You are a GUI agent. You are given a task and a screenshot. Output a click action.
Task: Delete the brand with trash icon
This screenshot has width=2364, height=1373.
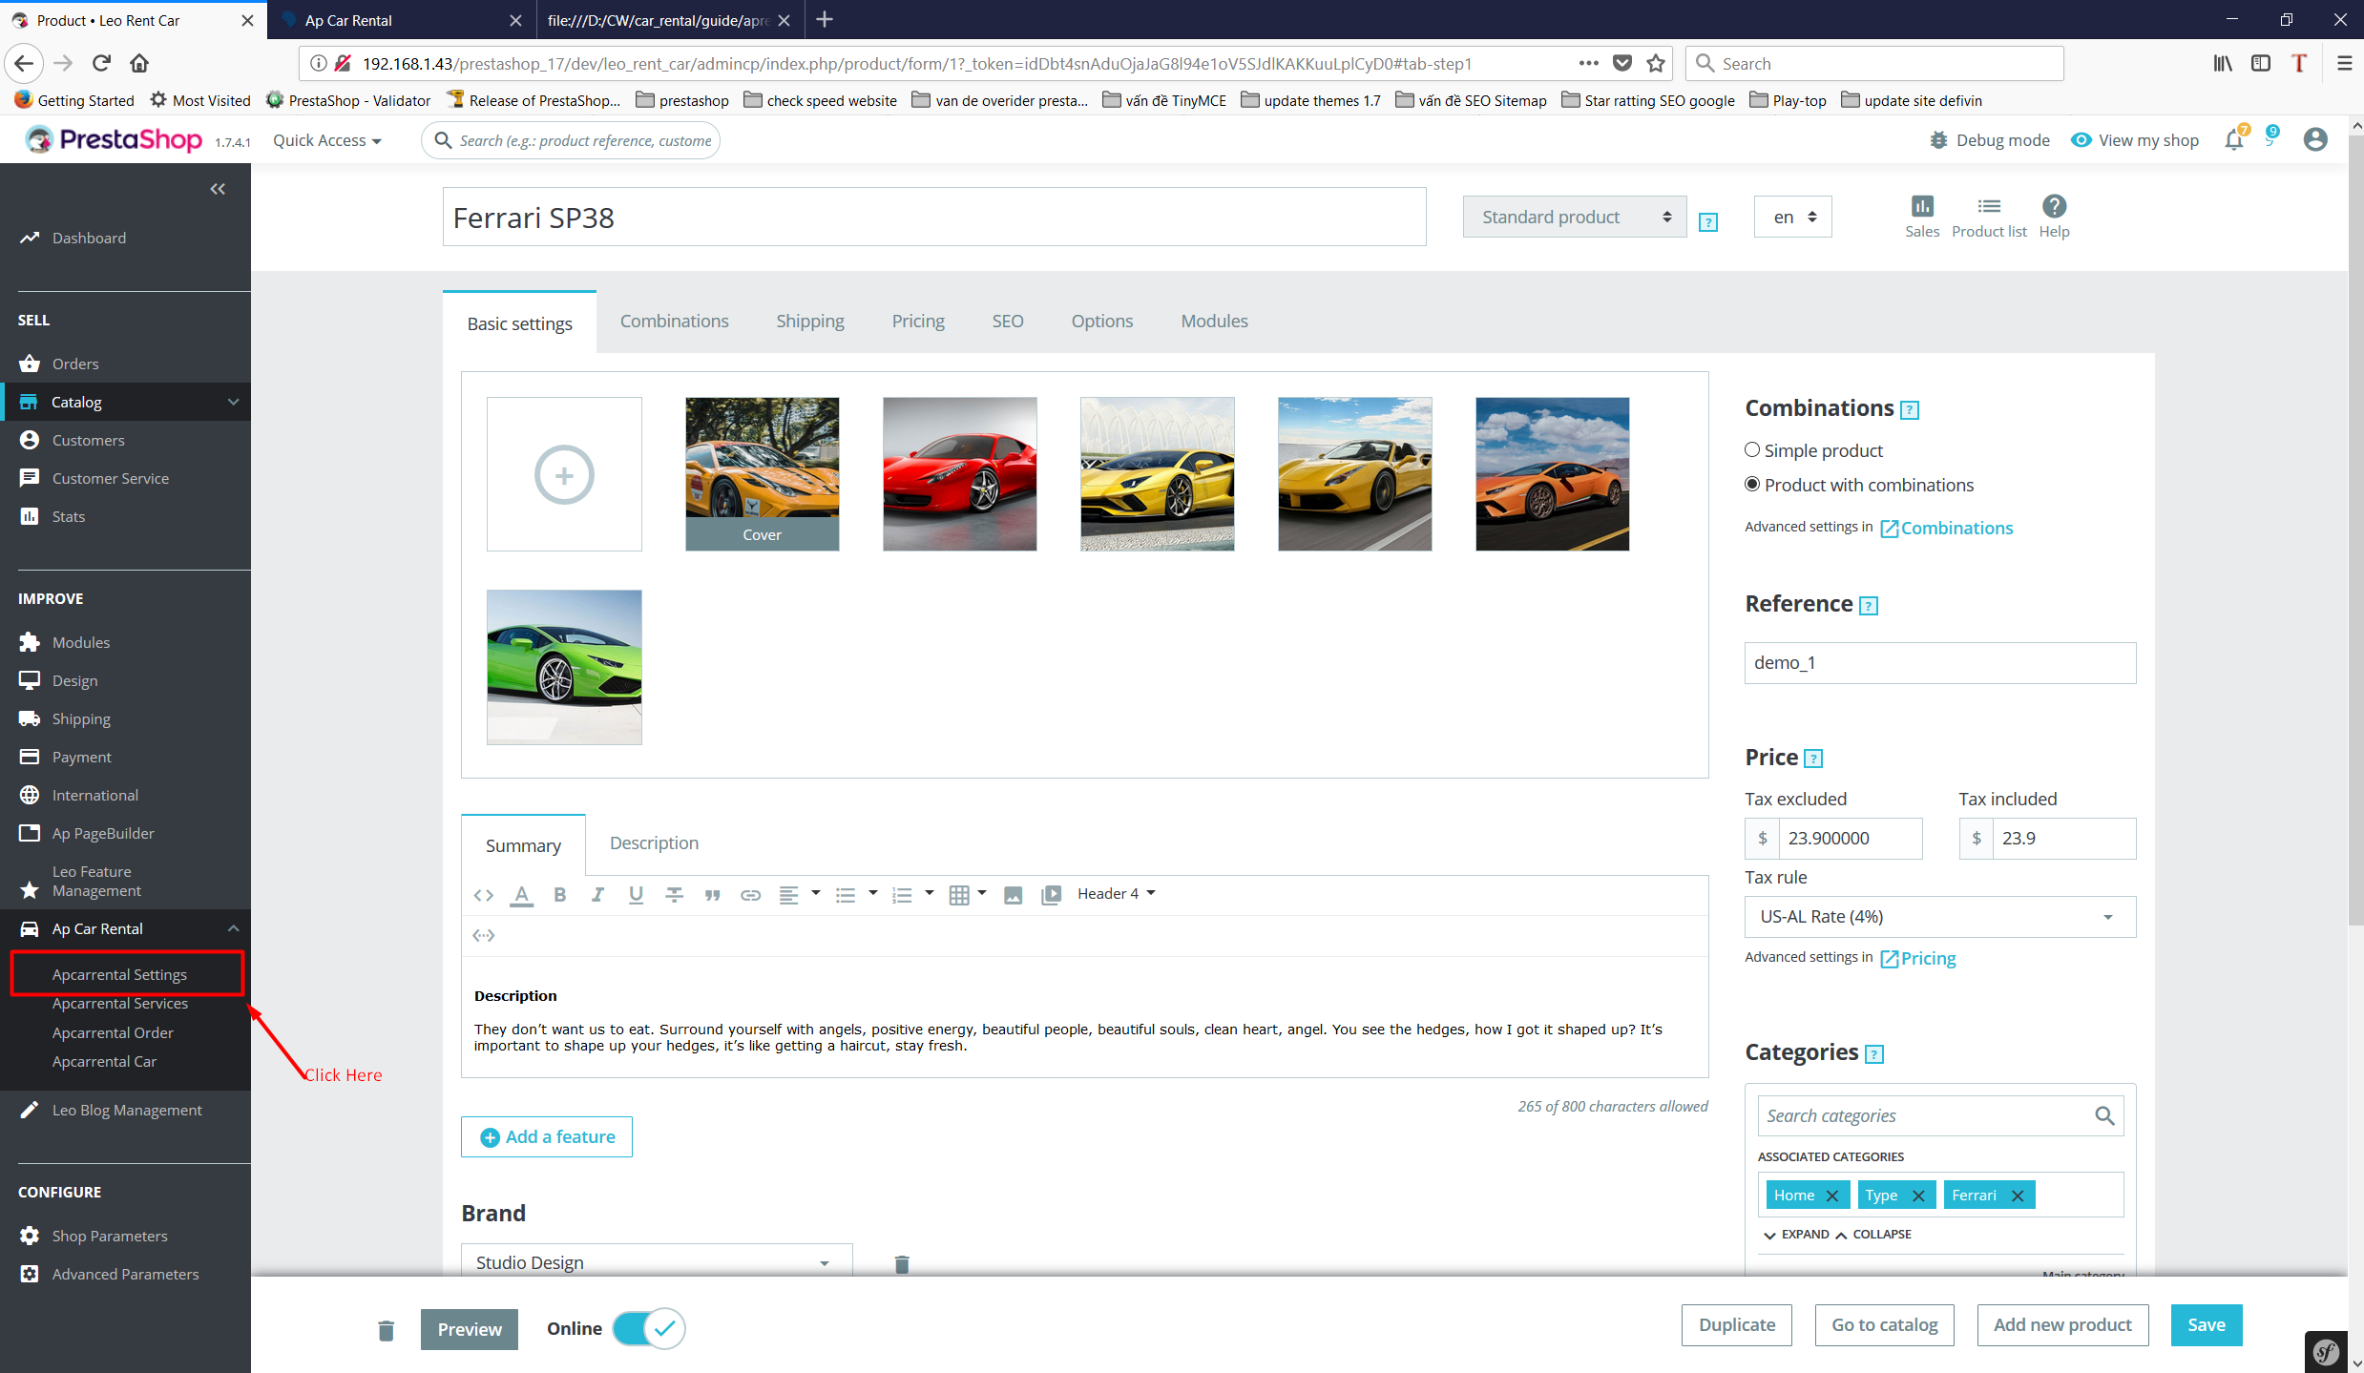[x=901, y=1263]
